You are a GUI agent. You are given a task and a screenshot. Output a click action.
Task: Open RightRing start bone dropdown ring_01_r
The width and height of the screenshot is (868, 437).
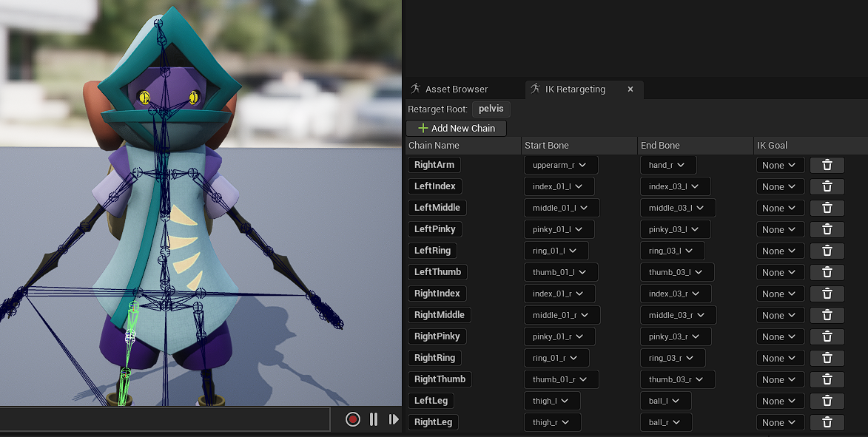(556, 358)
